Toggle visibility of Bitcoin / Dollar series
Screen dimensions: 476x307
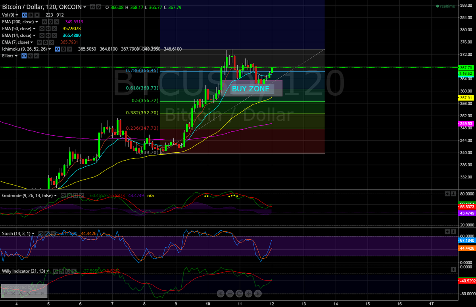pos(92,7)
